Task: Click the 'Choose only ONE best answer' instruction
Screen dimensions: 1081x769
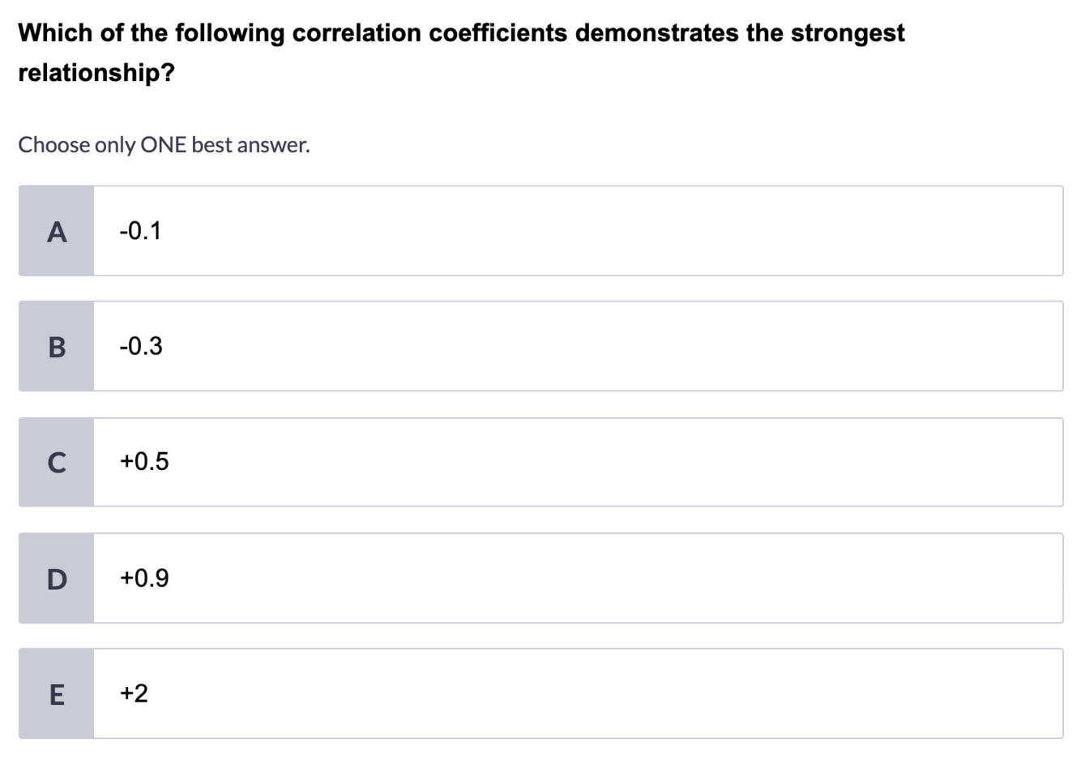Action: pyautogui.click(x=164, y=145)
